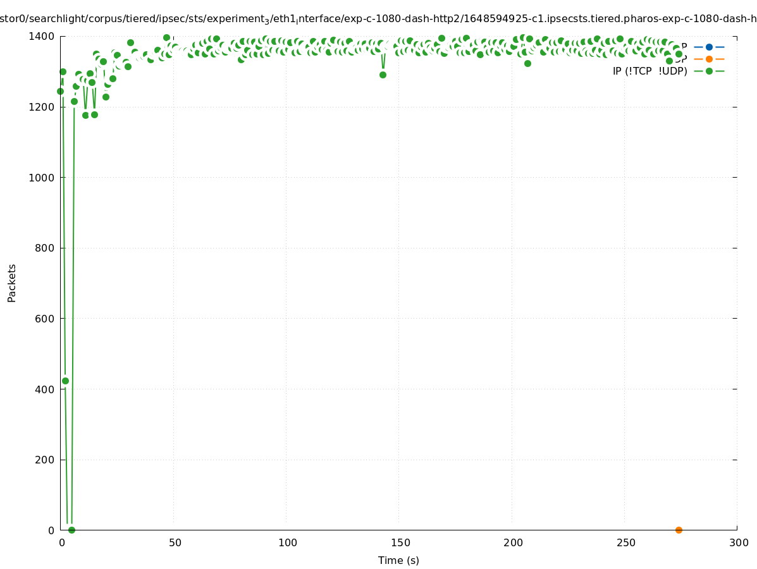
Task: Click the blue TCP legend marker
Action: (709, 47)
